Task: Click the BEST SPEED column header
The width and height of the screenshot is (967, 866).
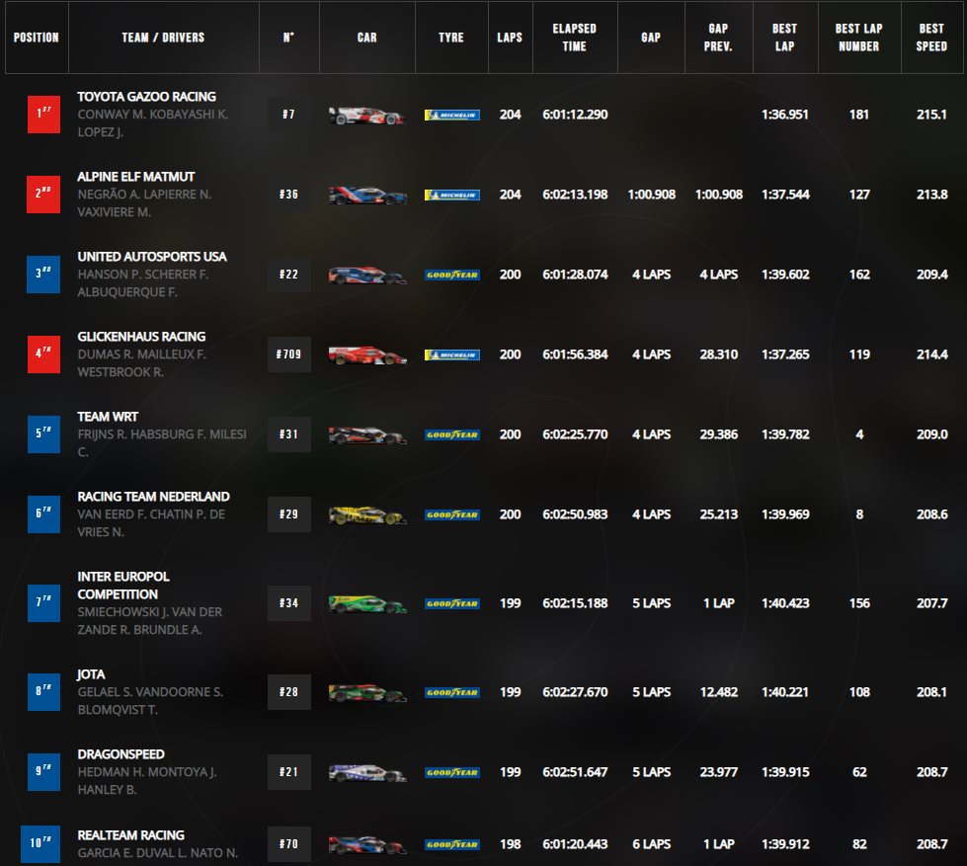Action: coord(931,38)
